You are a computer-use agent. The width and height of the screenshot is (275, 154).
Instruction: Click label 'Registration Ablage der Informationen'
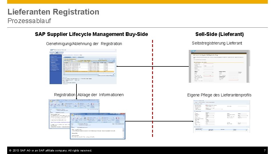[x=89, y=95]
